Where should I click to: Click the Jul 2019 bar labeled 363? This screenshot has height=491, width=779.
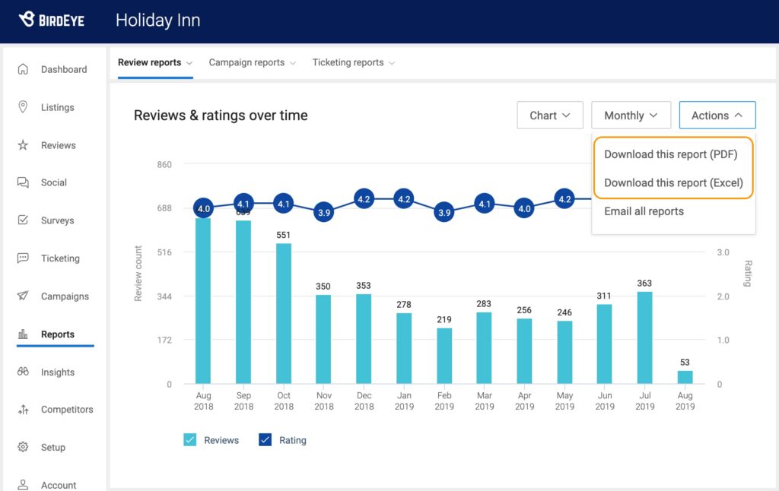coord(645,337)
